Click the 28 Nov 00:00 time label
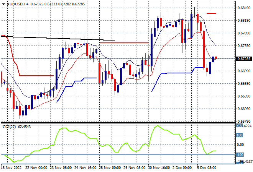This screenshot has height=172, width=253. (x=110, y=168)
